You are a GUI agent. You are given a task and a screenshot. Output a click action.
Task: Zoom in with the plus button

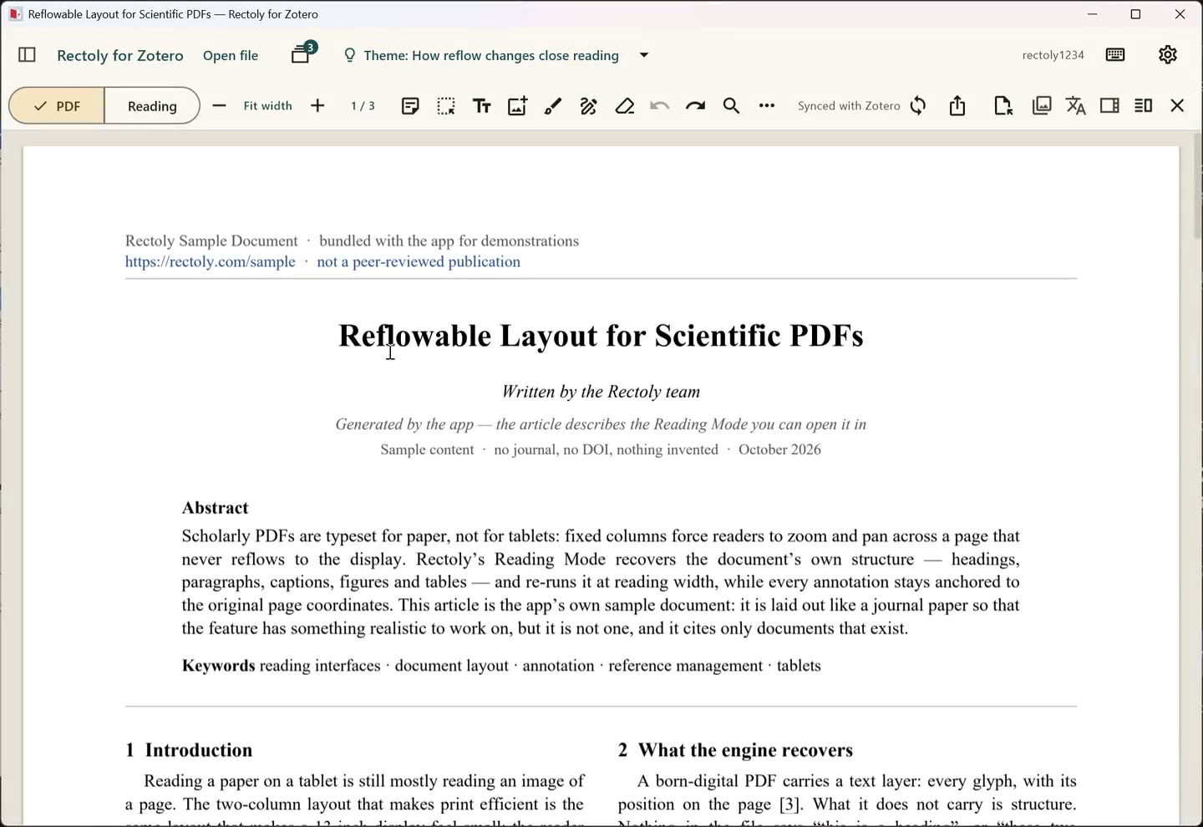(x=317, y=106)
